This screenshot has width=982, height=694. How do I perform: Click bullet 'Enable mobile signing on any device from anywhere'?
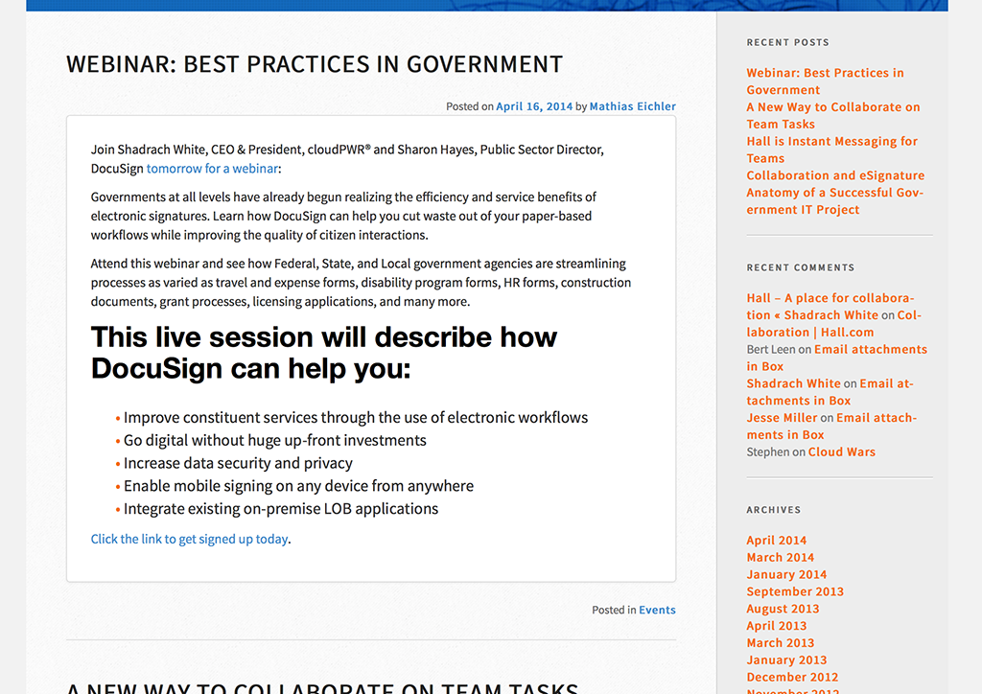coord(299,486)
